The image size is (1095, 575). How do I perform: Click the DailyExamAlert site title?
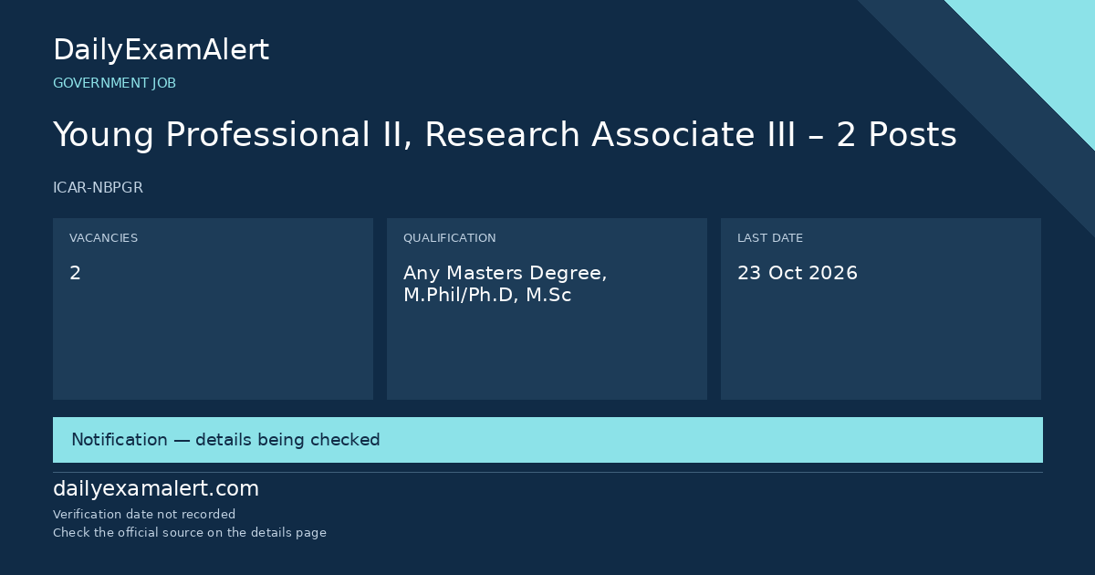pyautogui.click(x=161, y=50)
